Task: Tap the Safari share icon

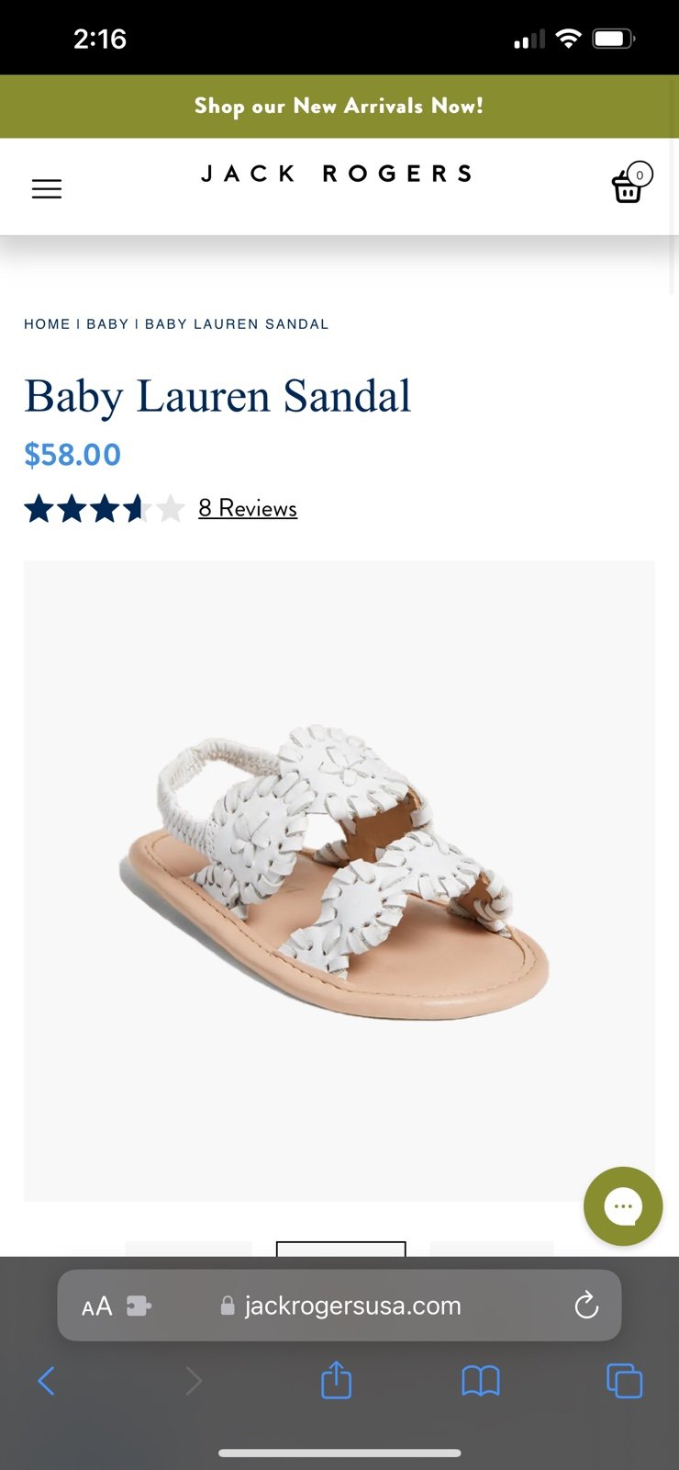Action: (337, 1379)
